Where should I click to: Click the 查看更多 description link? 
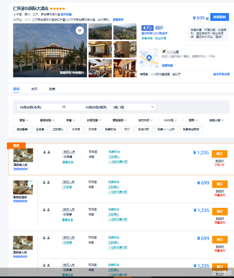click(x=118, y=19)
